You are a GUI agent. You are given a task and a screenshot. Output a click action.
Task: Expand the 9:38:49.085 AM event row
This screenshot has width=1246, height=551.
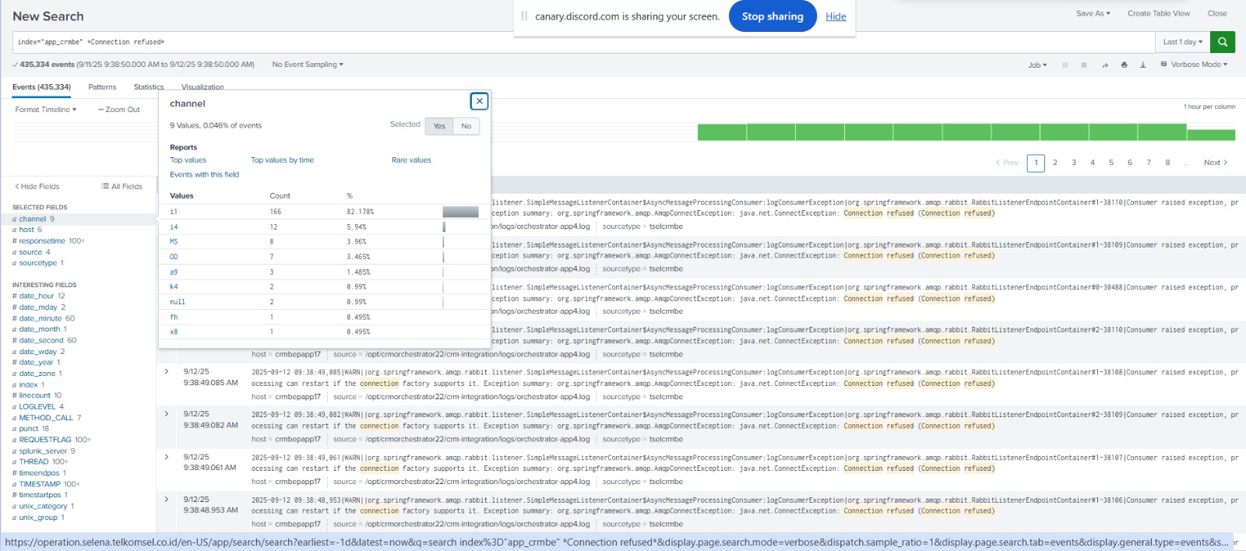point(167,372)
